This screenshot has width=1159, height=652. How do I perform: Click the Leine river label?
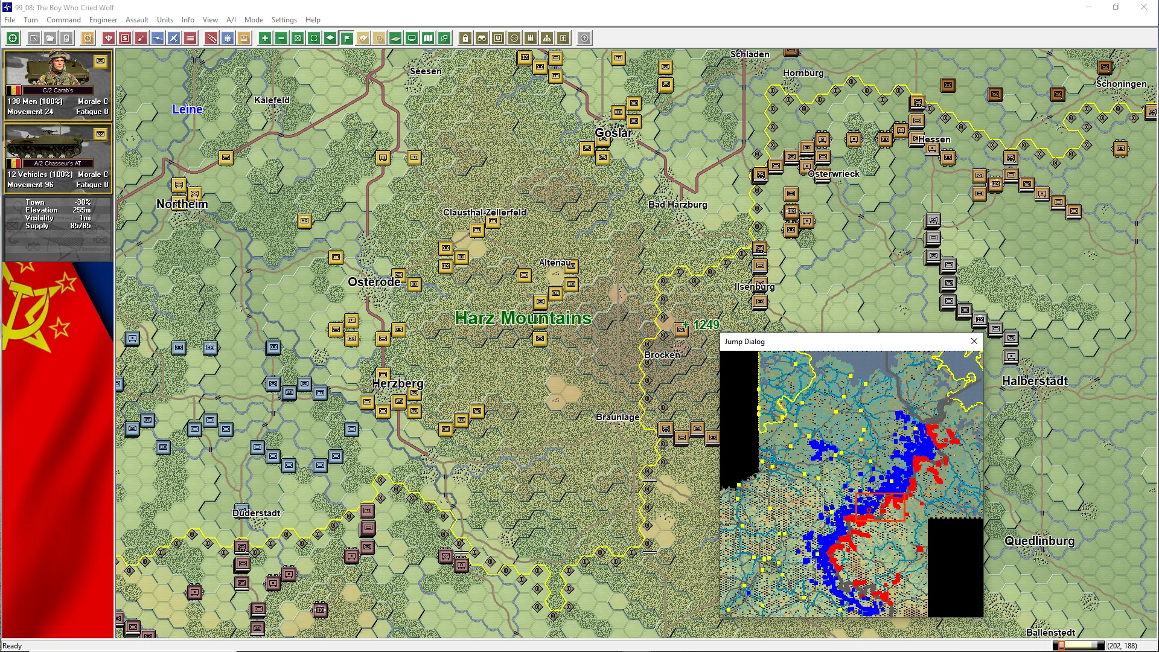187,109
